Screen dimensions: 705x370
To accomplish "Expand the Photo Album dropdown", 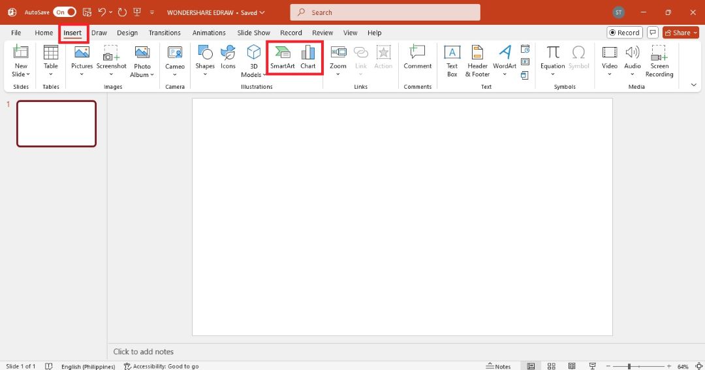I will [x=152, y=75].
